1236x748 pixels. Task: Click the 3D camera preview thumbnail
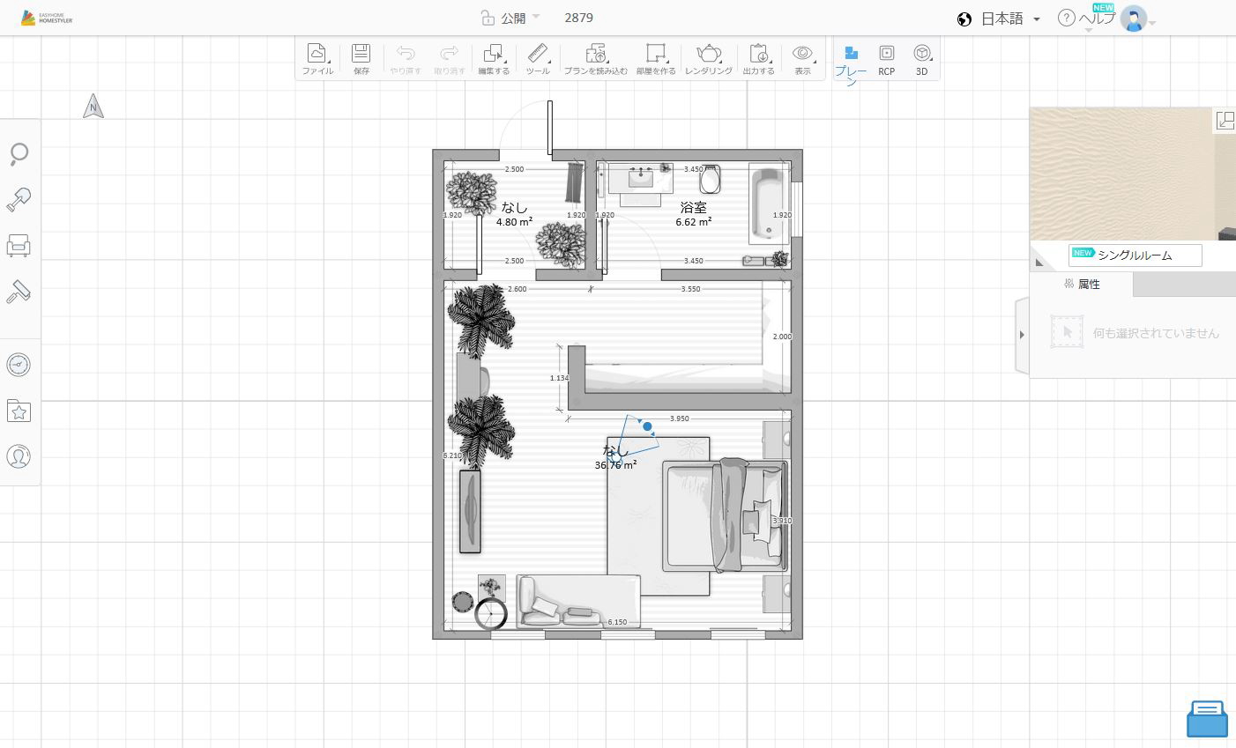tap(1133, 174)
